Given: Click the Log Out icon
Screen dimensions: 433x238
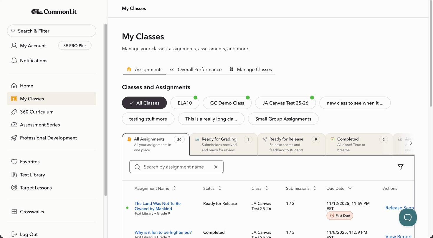Looking at the screenshot, I should click(14, 234).
